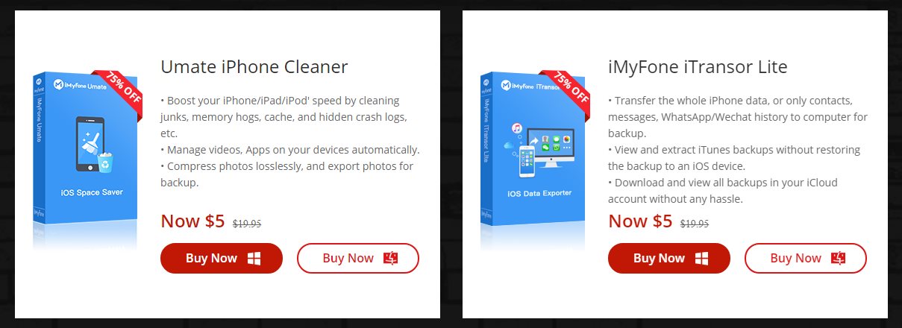Click Mac Buy Now for iTransor Lite
This screenshot has height=328, width=902.
pyautogui.click(x=806, y=258)
